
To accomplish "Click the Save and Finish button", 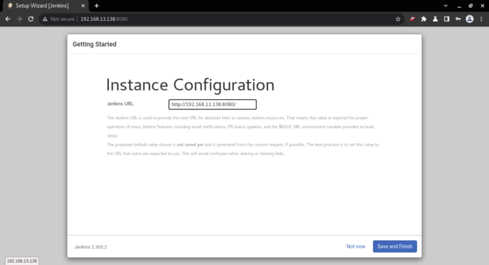I will point(395,246).
